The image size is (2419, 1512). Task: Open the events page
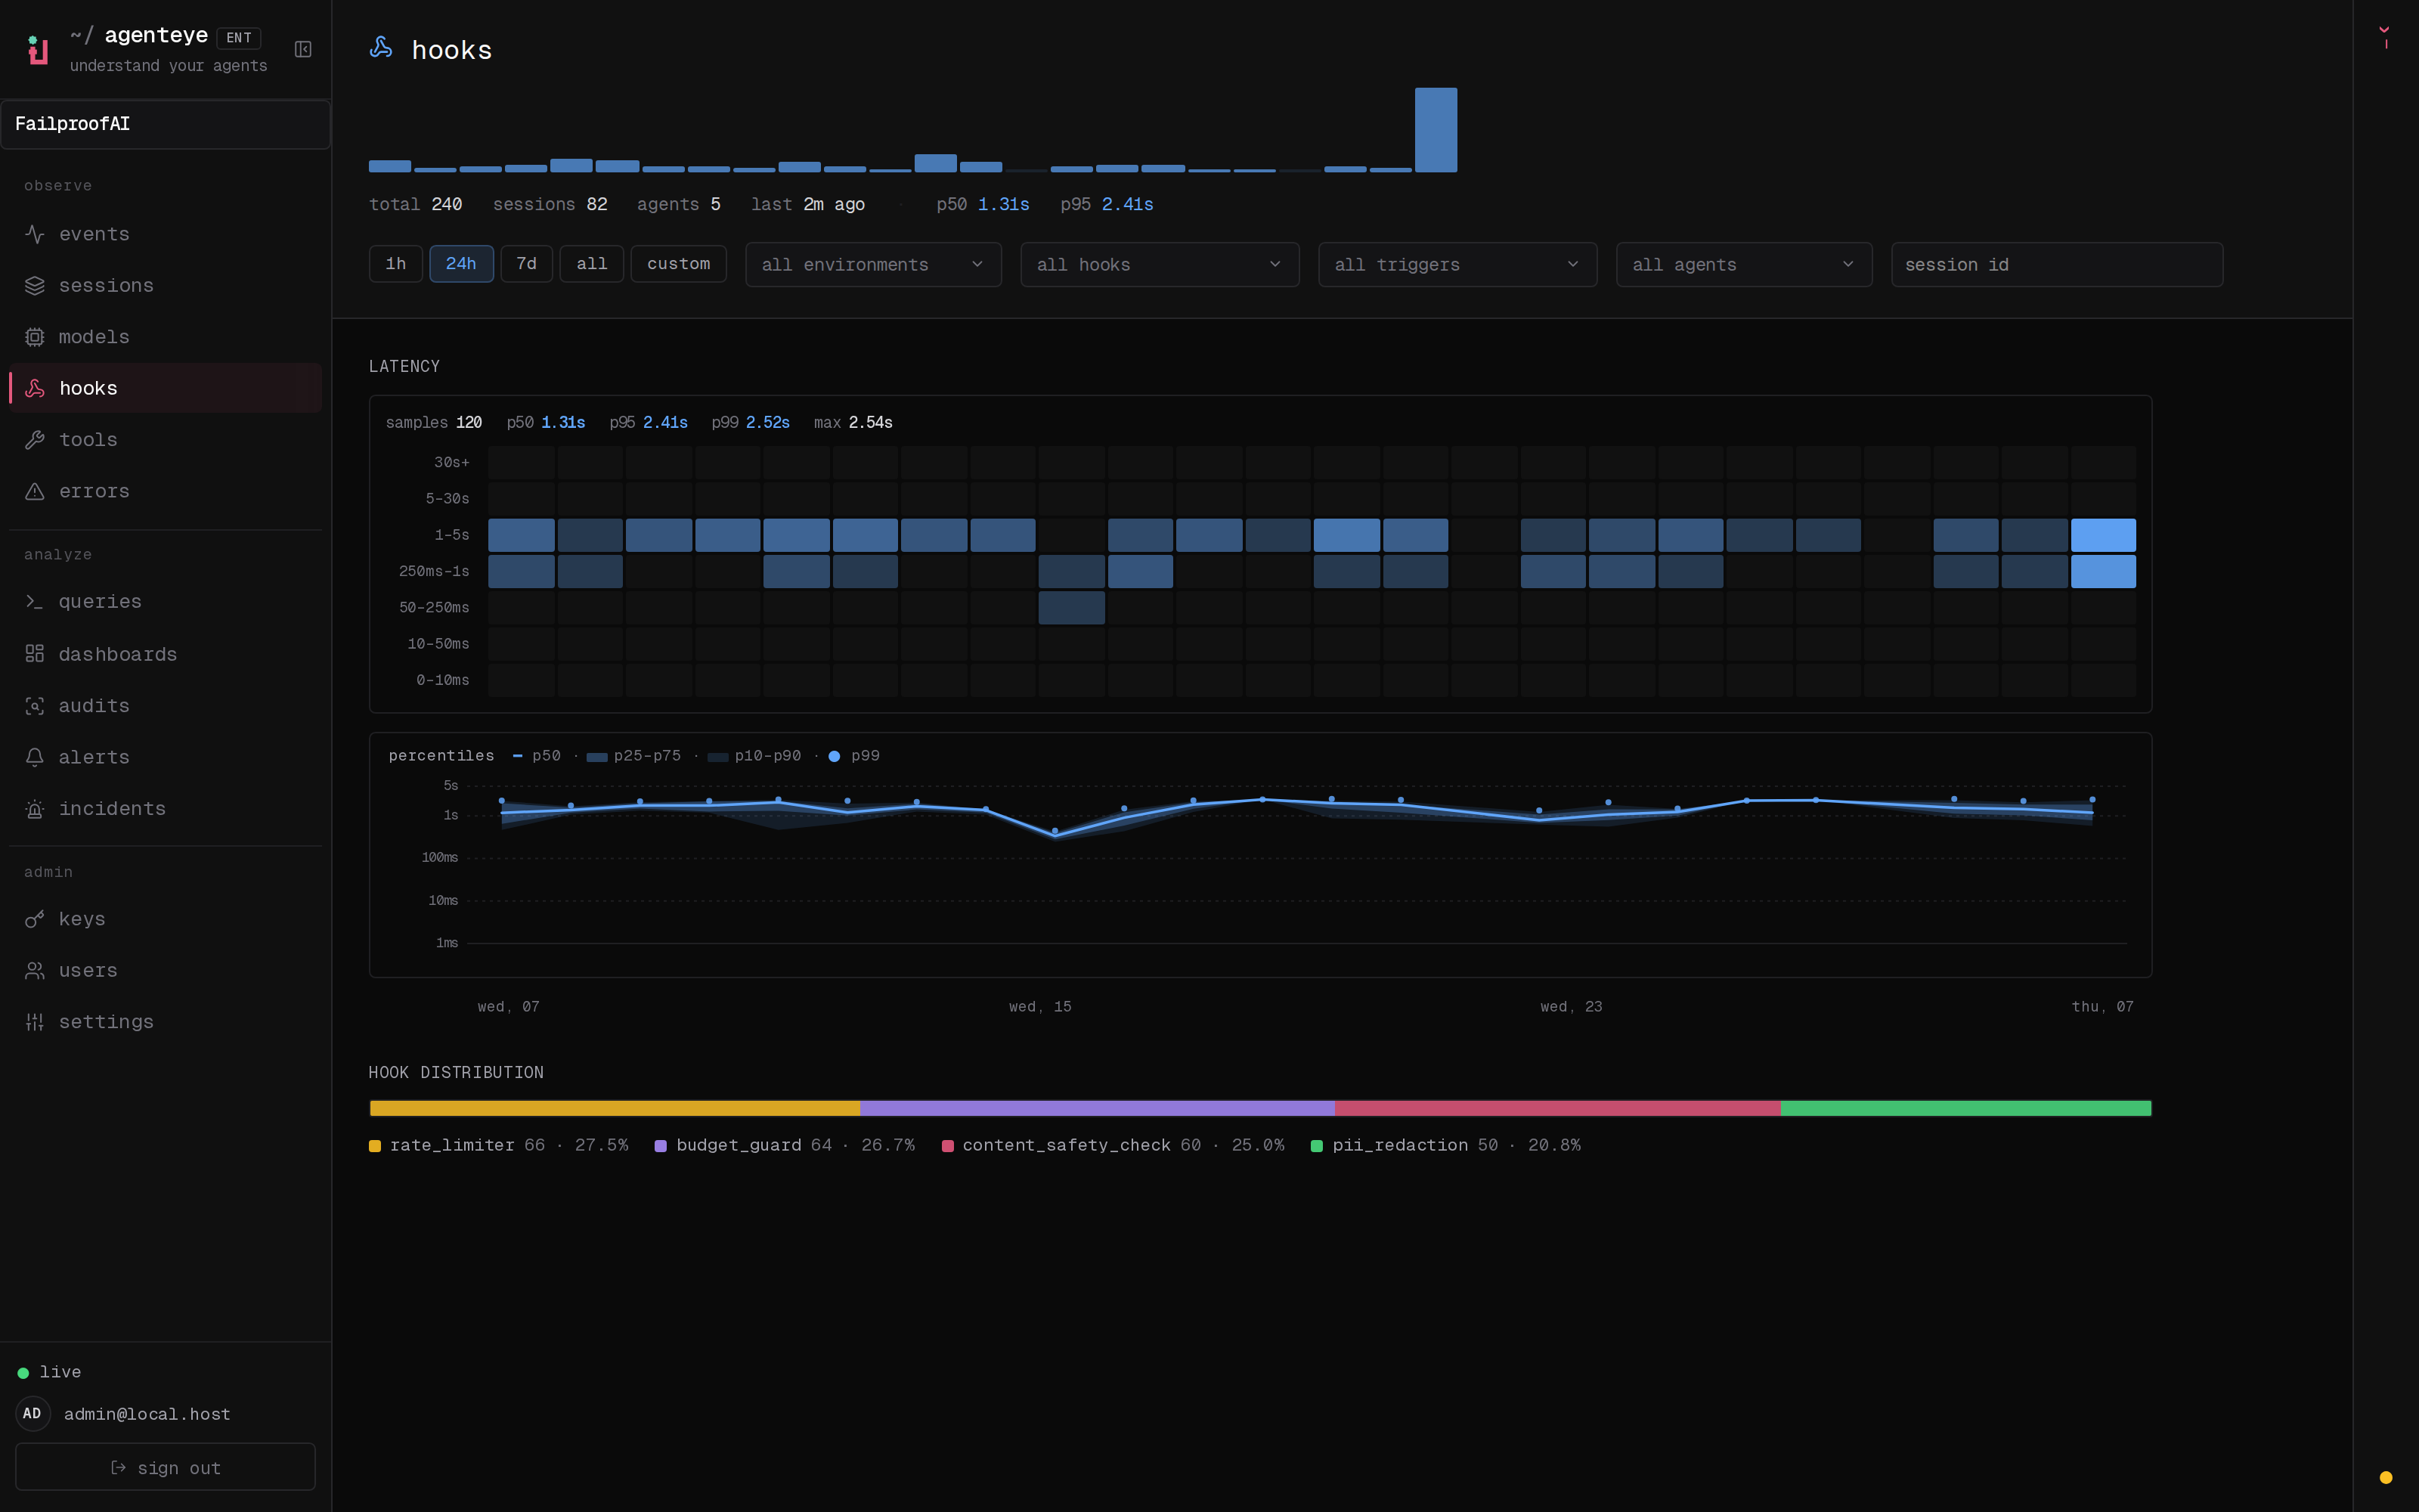(166, 234)
